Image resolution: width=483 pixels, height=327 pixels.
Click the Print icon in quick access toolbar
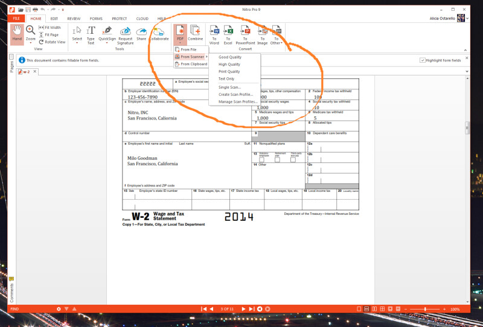click(x=36, y=10)
